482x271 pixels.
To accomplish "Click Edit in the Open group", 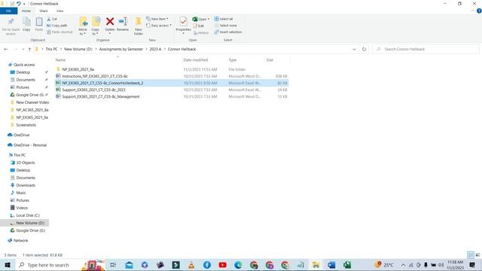I will (x=198, y=26).
